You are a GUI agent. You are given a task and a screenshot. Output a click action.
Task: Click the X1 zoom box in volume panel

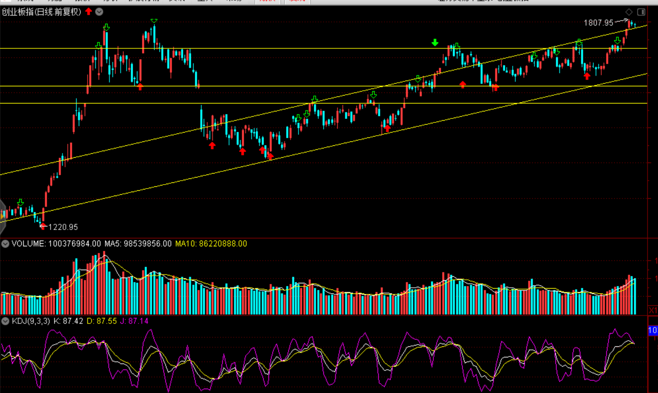[653, 311]
